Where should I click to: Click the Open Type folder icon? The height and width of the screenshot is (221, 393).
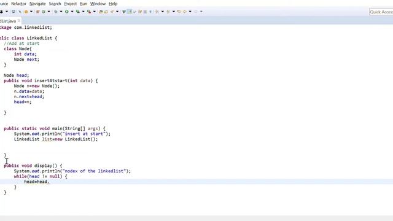click(x=101, y=12)
